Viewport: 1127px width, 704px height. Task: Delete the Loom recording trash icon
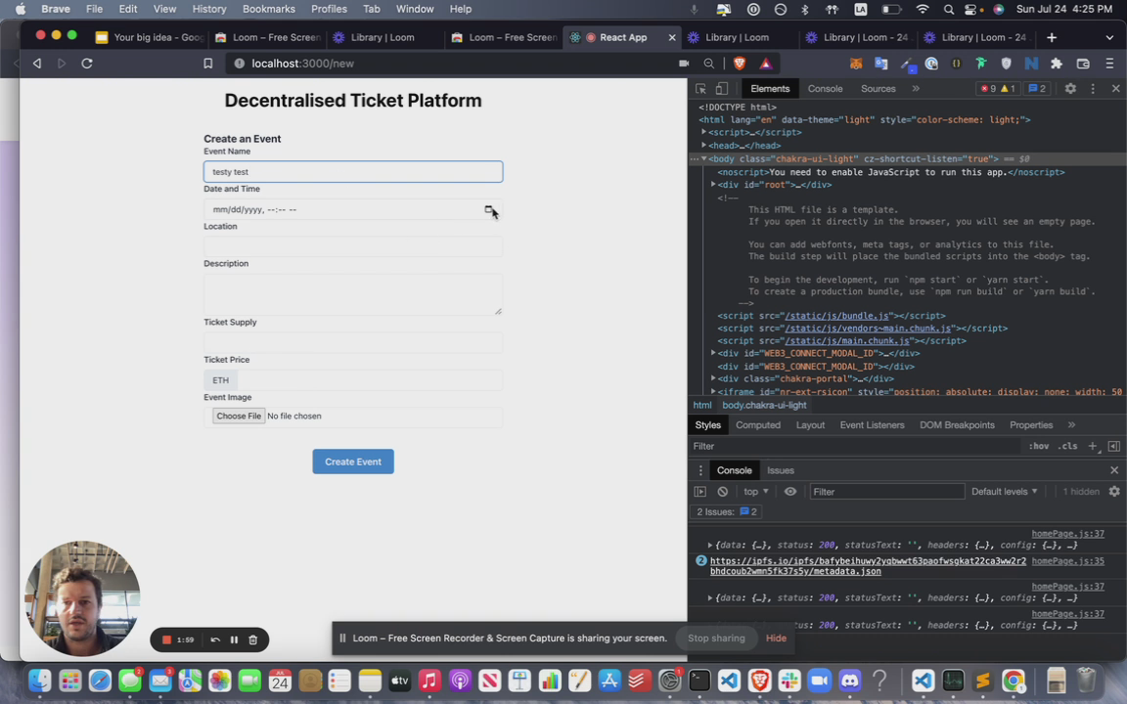(x=253, y=639)
